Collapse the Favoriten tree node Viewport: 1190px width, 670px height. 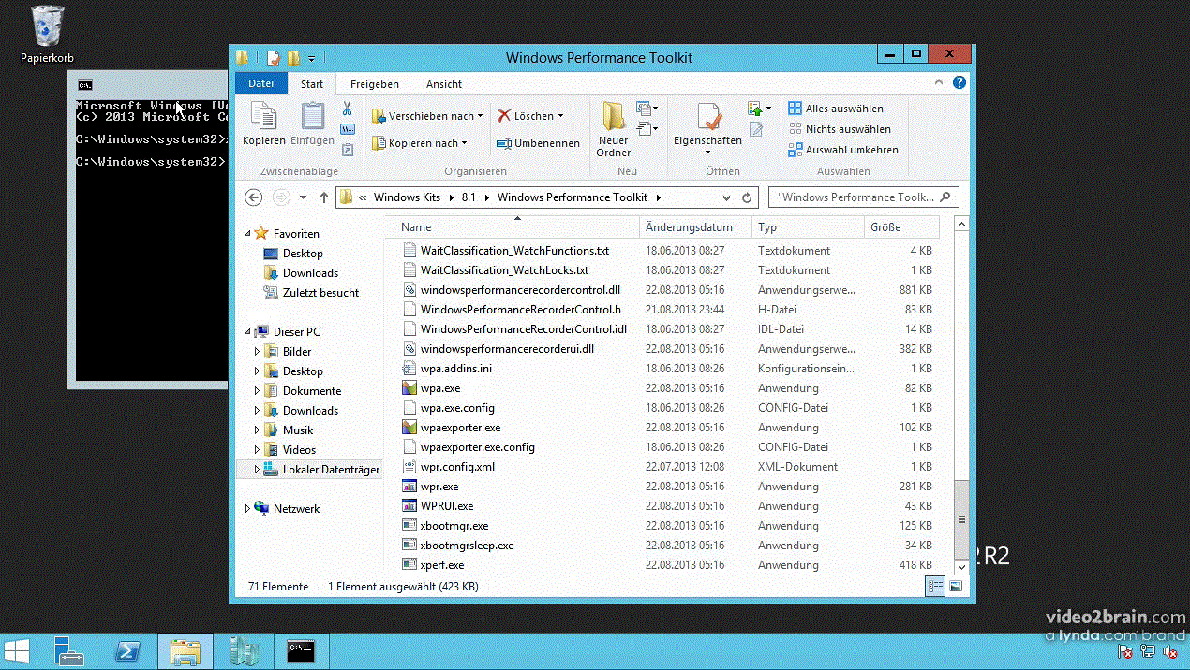(248, 234)
